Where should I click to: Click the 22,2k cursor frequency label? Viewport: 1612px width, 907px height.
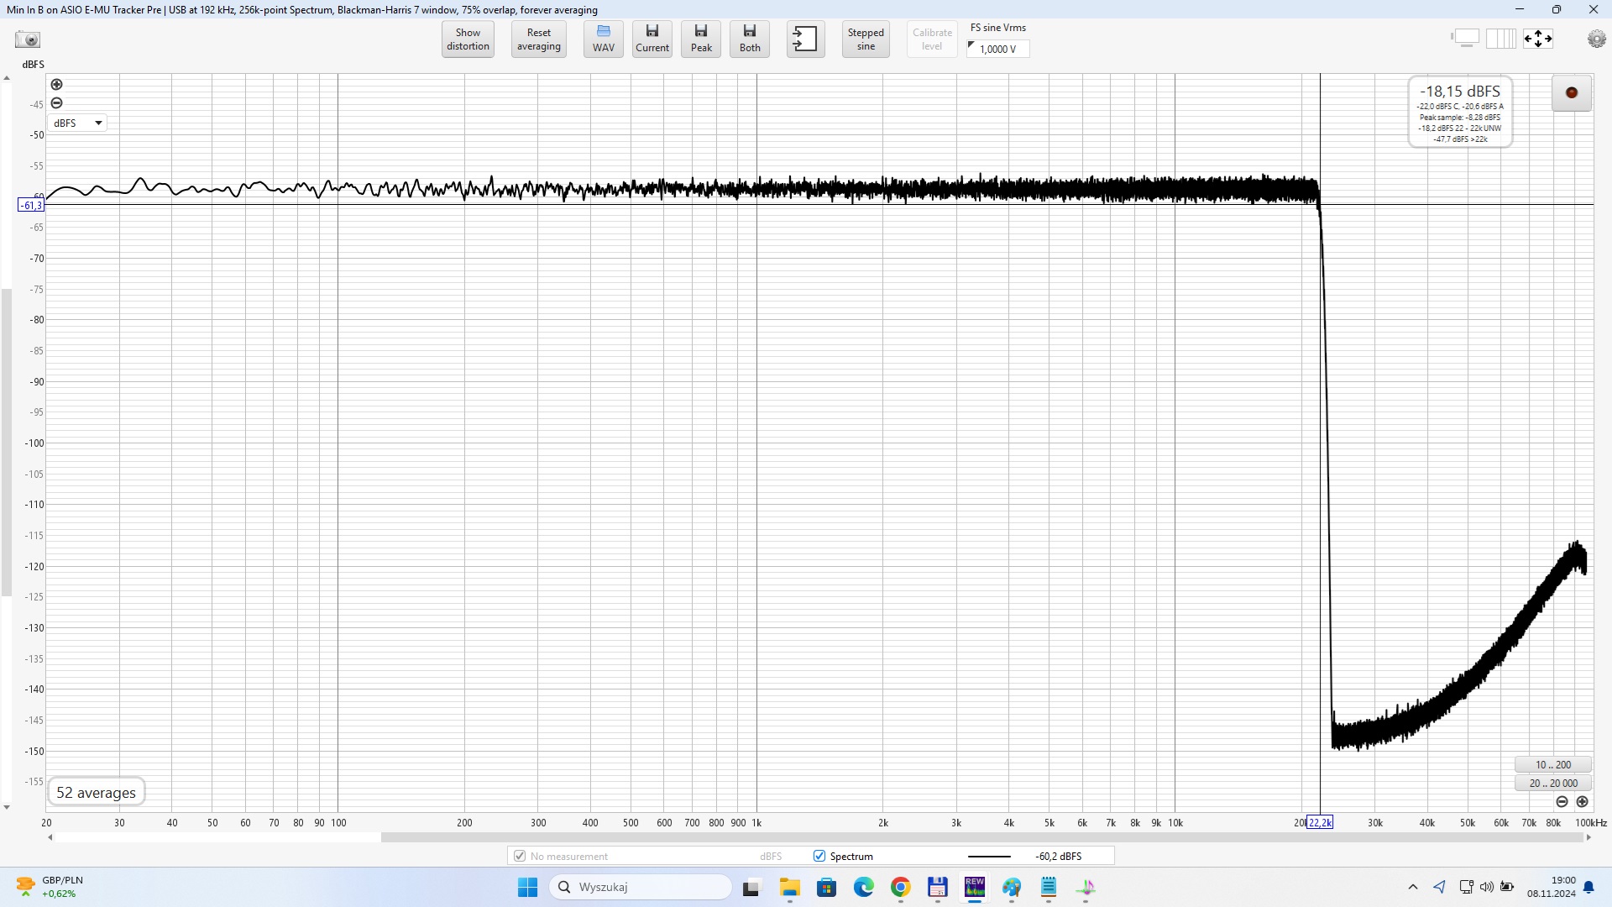pyautogui.click(x=1320, y=822)
